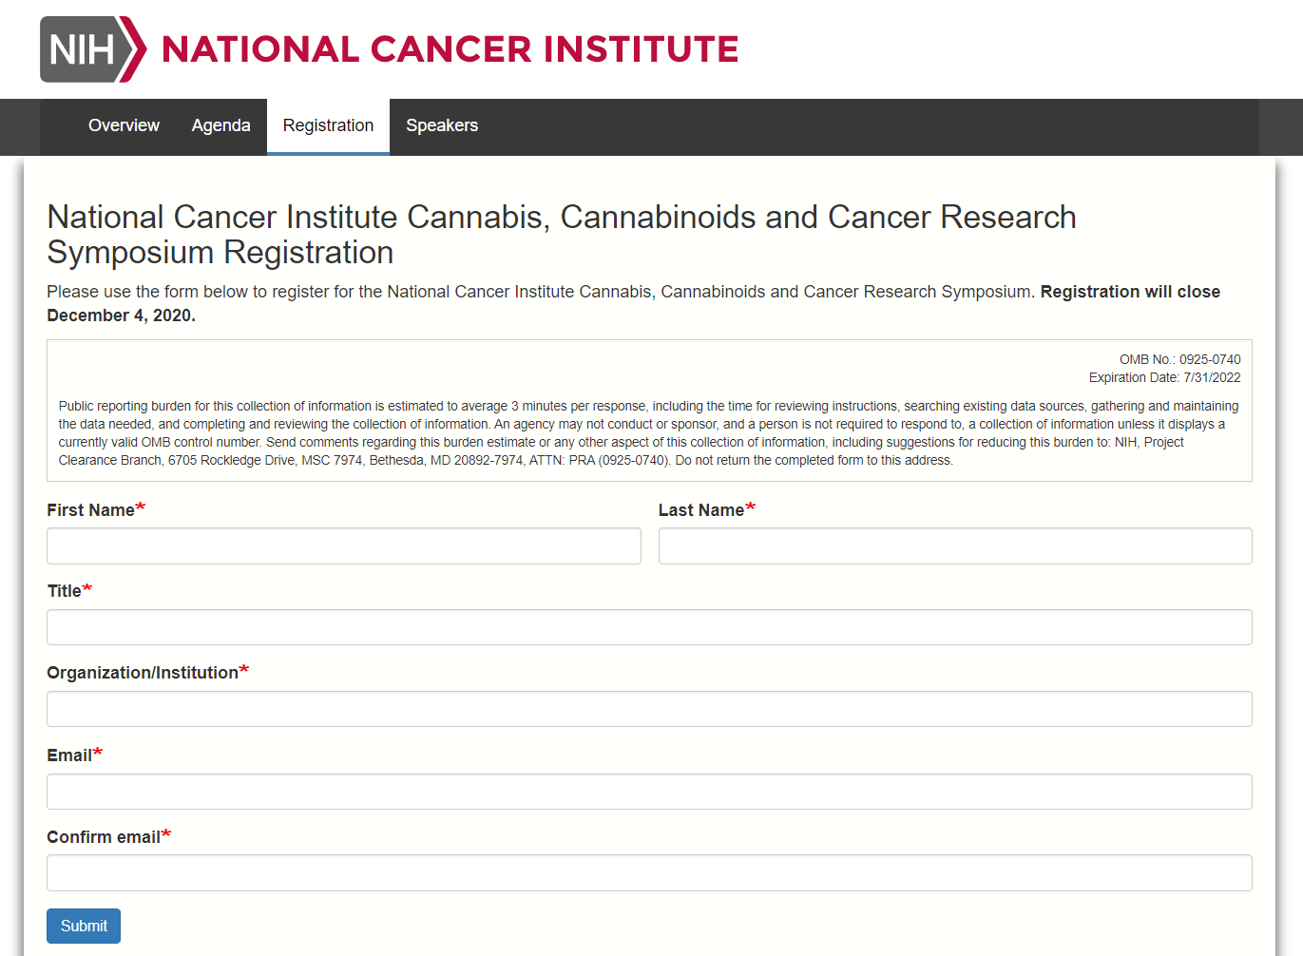The image size is (1303, 956).
Task: Click the Email input box
Action: point(649,792)
